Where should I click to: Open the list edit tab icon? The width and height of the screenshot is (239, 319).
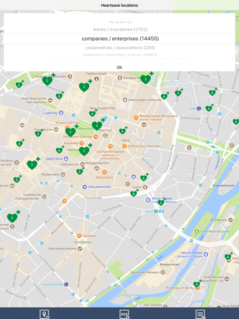coord(200,314)
